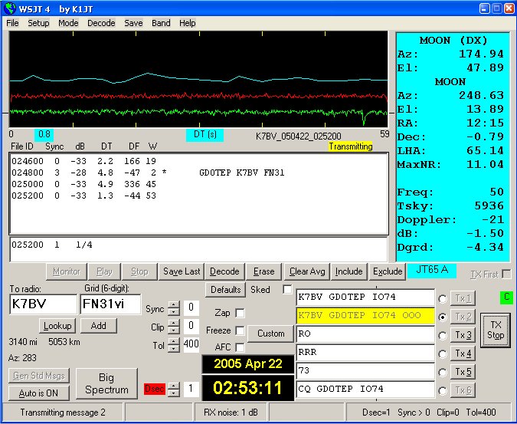Tick the Sked checkbox
517x424 pixels.
(287, 290)
